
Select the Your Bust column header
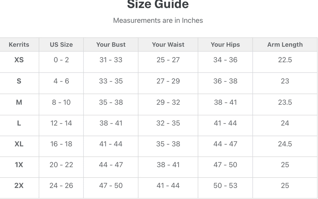[x=111, y=45]
